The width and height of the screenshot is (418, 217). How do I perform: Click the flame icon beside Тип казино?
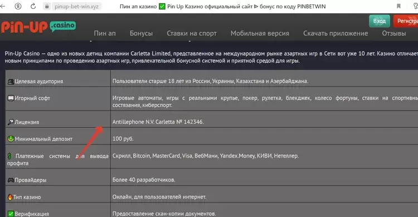pyautogui.click(x=10, y=197)
